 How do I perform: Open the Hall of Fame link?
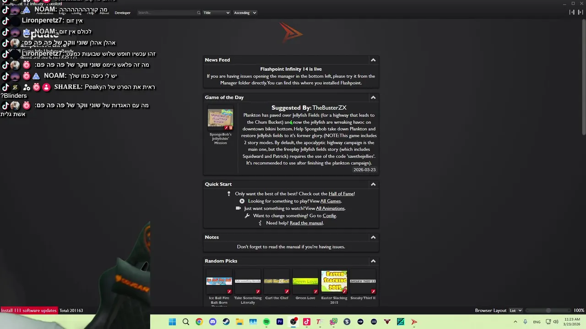tap(341, 194)
